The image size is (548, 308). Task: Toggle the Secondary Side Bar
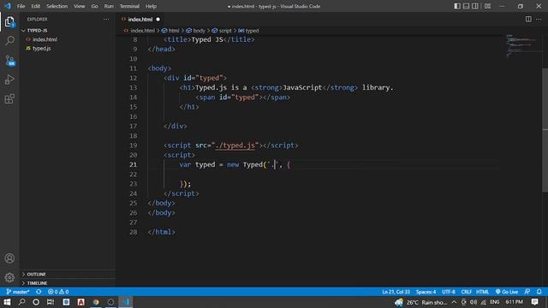tap(475, 6)
